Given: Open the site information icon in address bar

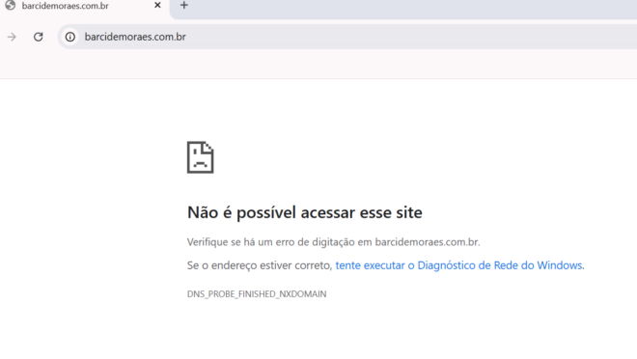Looking at the screenshot, I should [70, 37].
